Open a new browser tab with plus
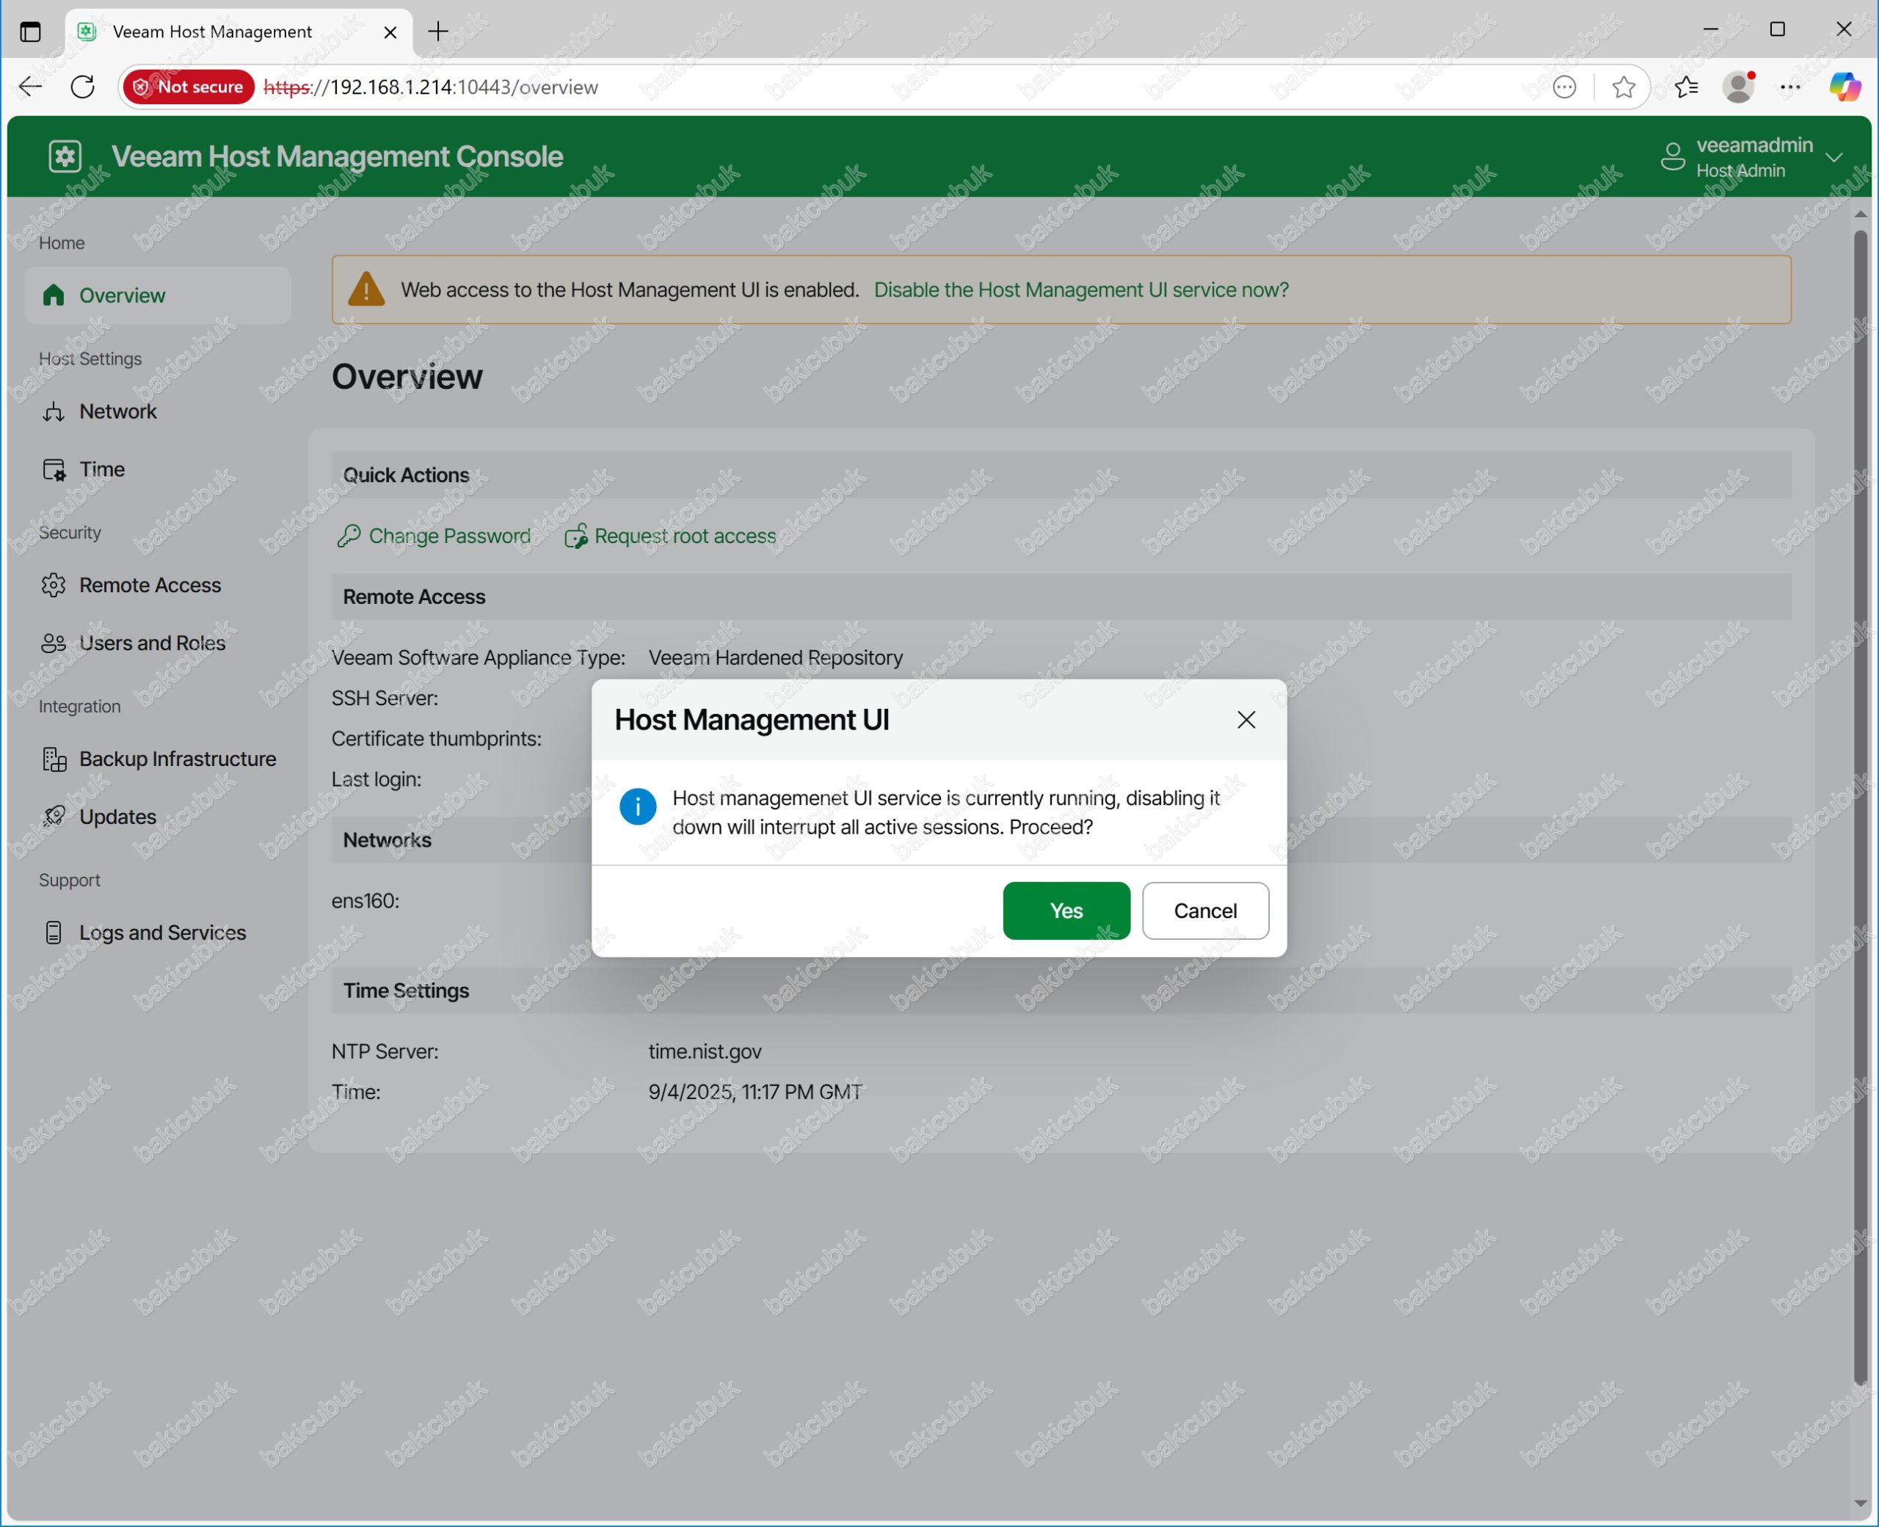Image resolution: width=1879 pixels, height=1527 pixels. 438,32
